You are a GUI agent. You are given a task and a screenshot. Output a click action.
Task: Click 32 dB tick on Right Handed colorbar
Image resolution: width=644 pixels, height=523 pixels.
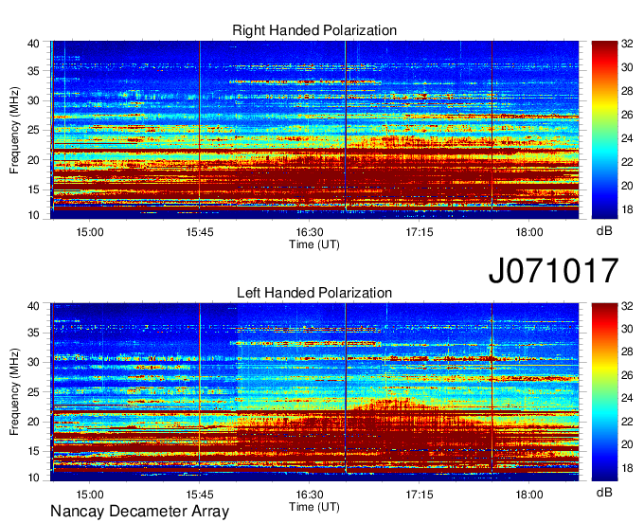(x=627, y=44)
